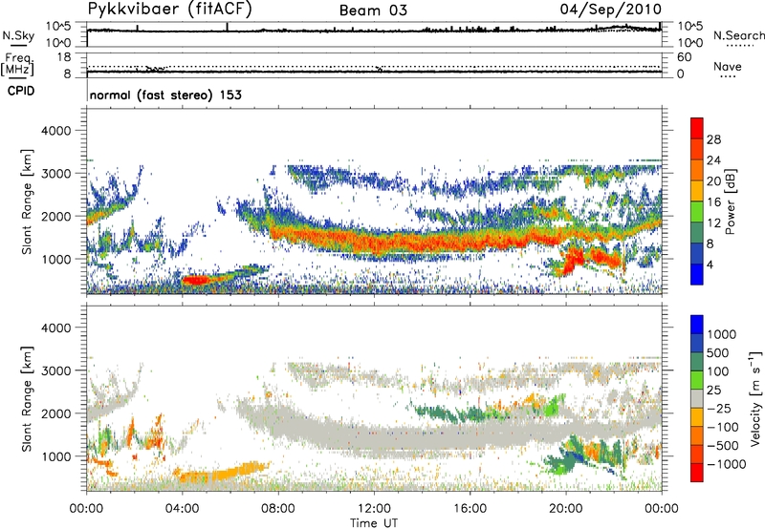This screenshot has height=529, width=765.
Task: Click the 18 tick on frequency axis
Action: 64,57
